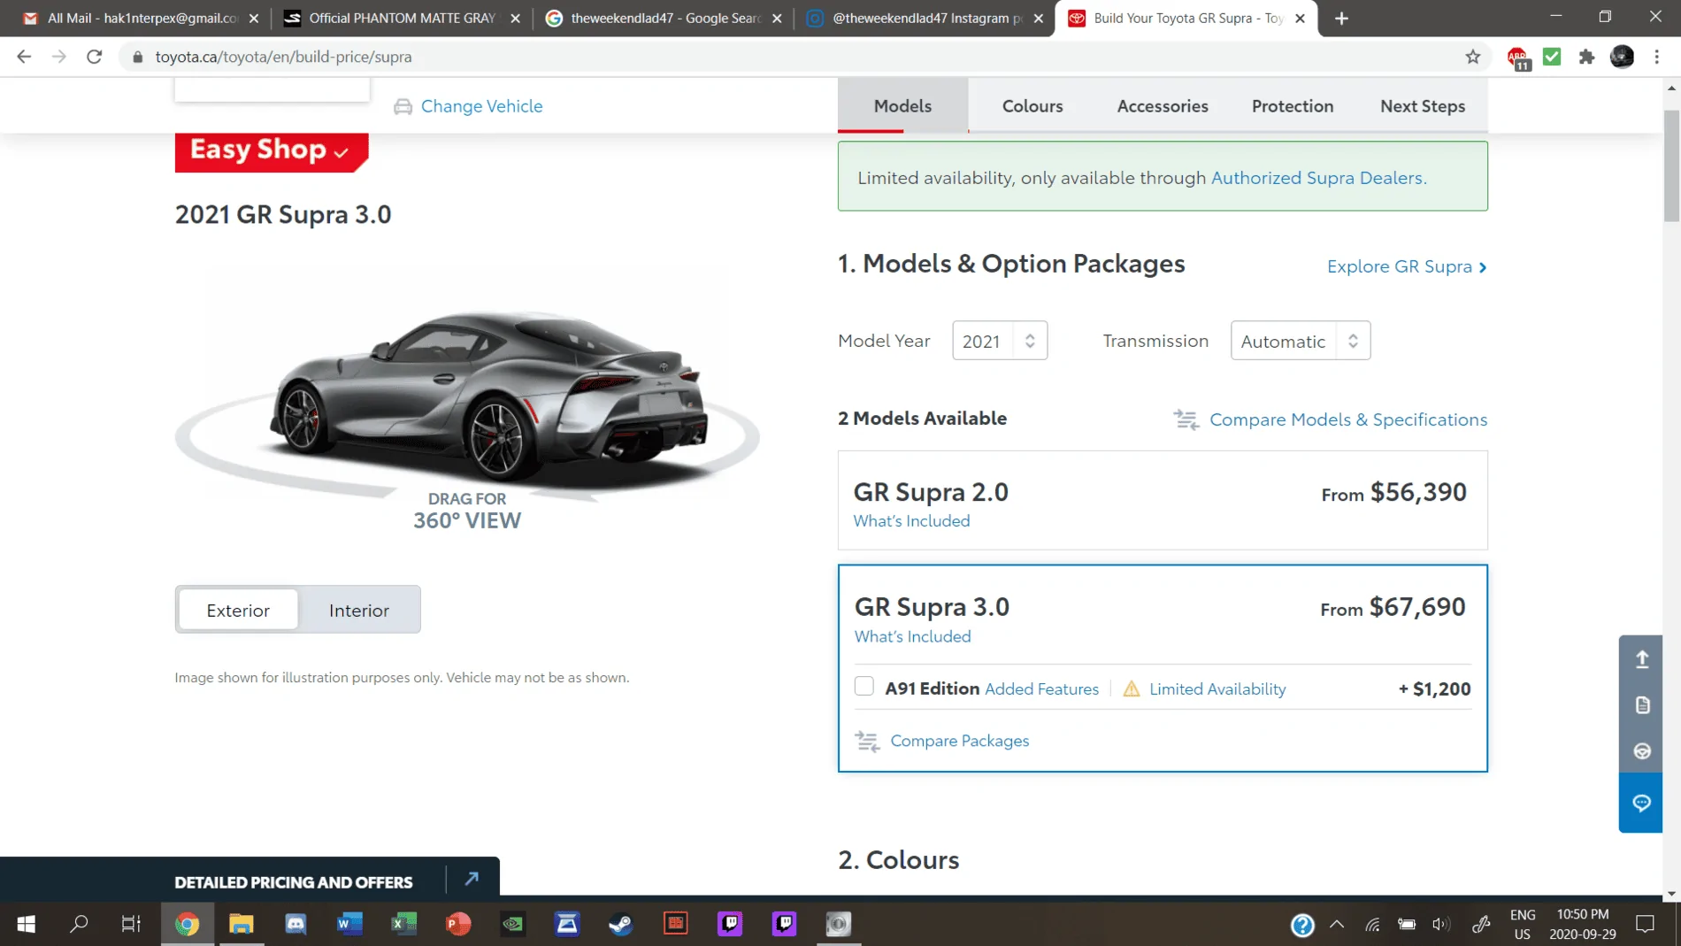Open the Next Steps tab
The image size is (1681, 946).
point(1423,106)
